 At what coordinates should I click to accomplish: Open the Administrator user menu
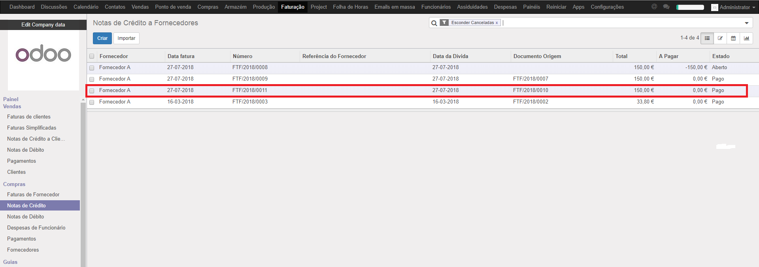[x=734, y=7]
